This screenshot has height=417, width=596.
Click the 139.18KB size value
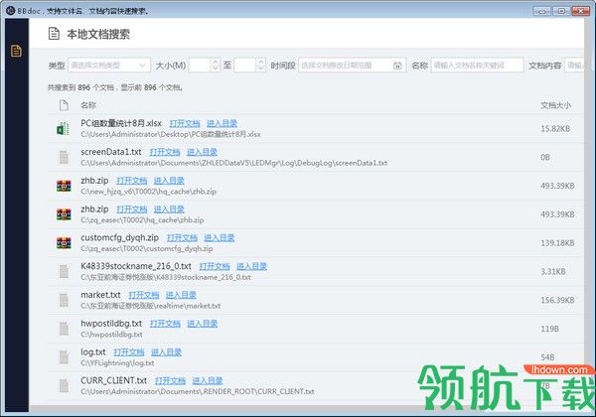(x=557, y=243)
